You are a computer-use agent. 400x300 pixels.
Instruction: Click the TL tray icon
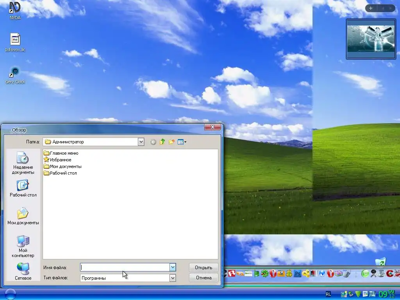point(372,294)
